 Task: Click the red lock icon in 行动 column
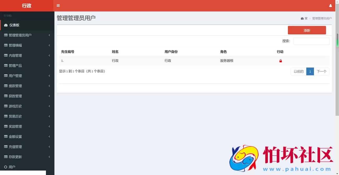(281, 61)
